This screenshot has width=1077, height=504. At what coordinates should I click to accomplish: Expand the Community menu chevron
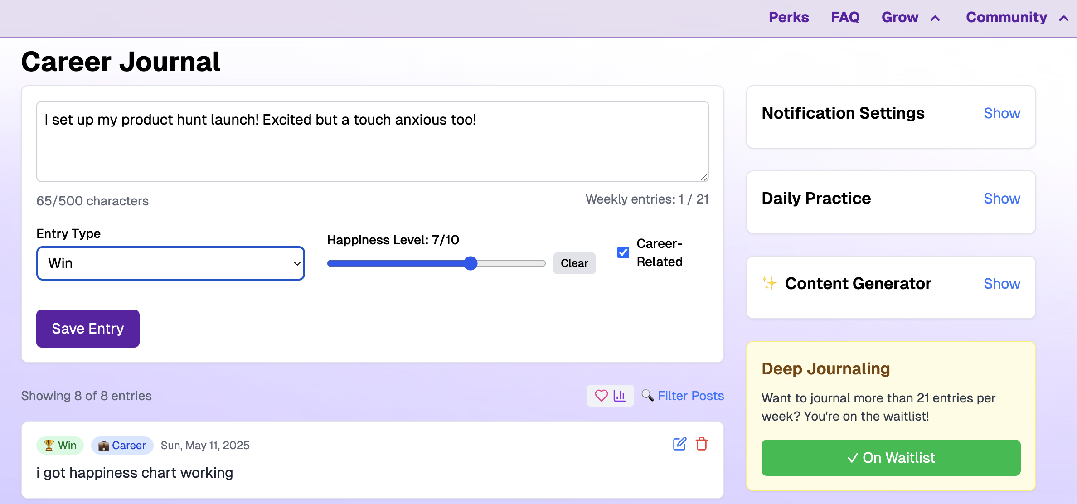pyautogui.click(x=1063, y=19)
